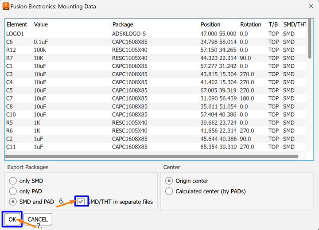The width and height of the screenshot is (319, 230).
Task: Select the R7 element row
Action: [156, 58]
